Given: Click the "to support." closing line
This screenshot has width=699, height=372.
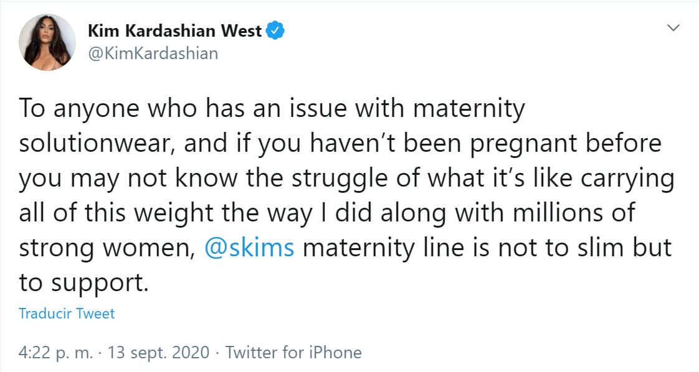Looking at the screenshot, I should [x=85, y=282].
